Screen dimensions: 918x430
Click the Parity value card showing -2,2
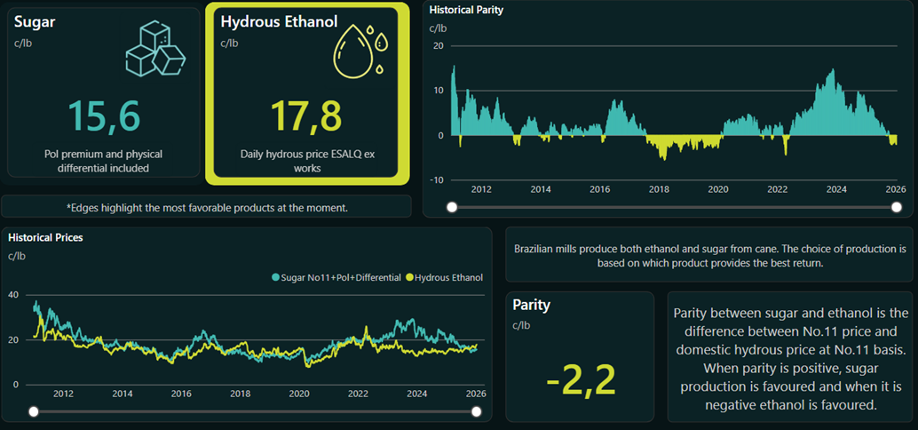click(579, 357)
